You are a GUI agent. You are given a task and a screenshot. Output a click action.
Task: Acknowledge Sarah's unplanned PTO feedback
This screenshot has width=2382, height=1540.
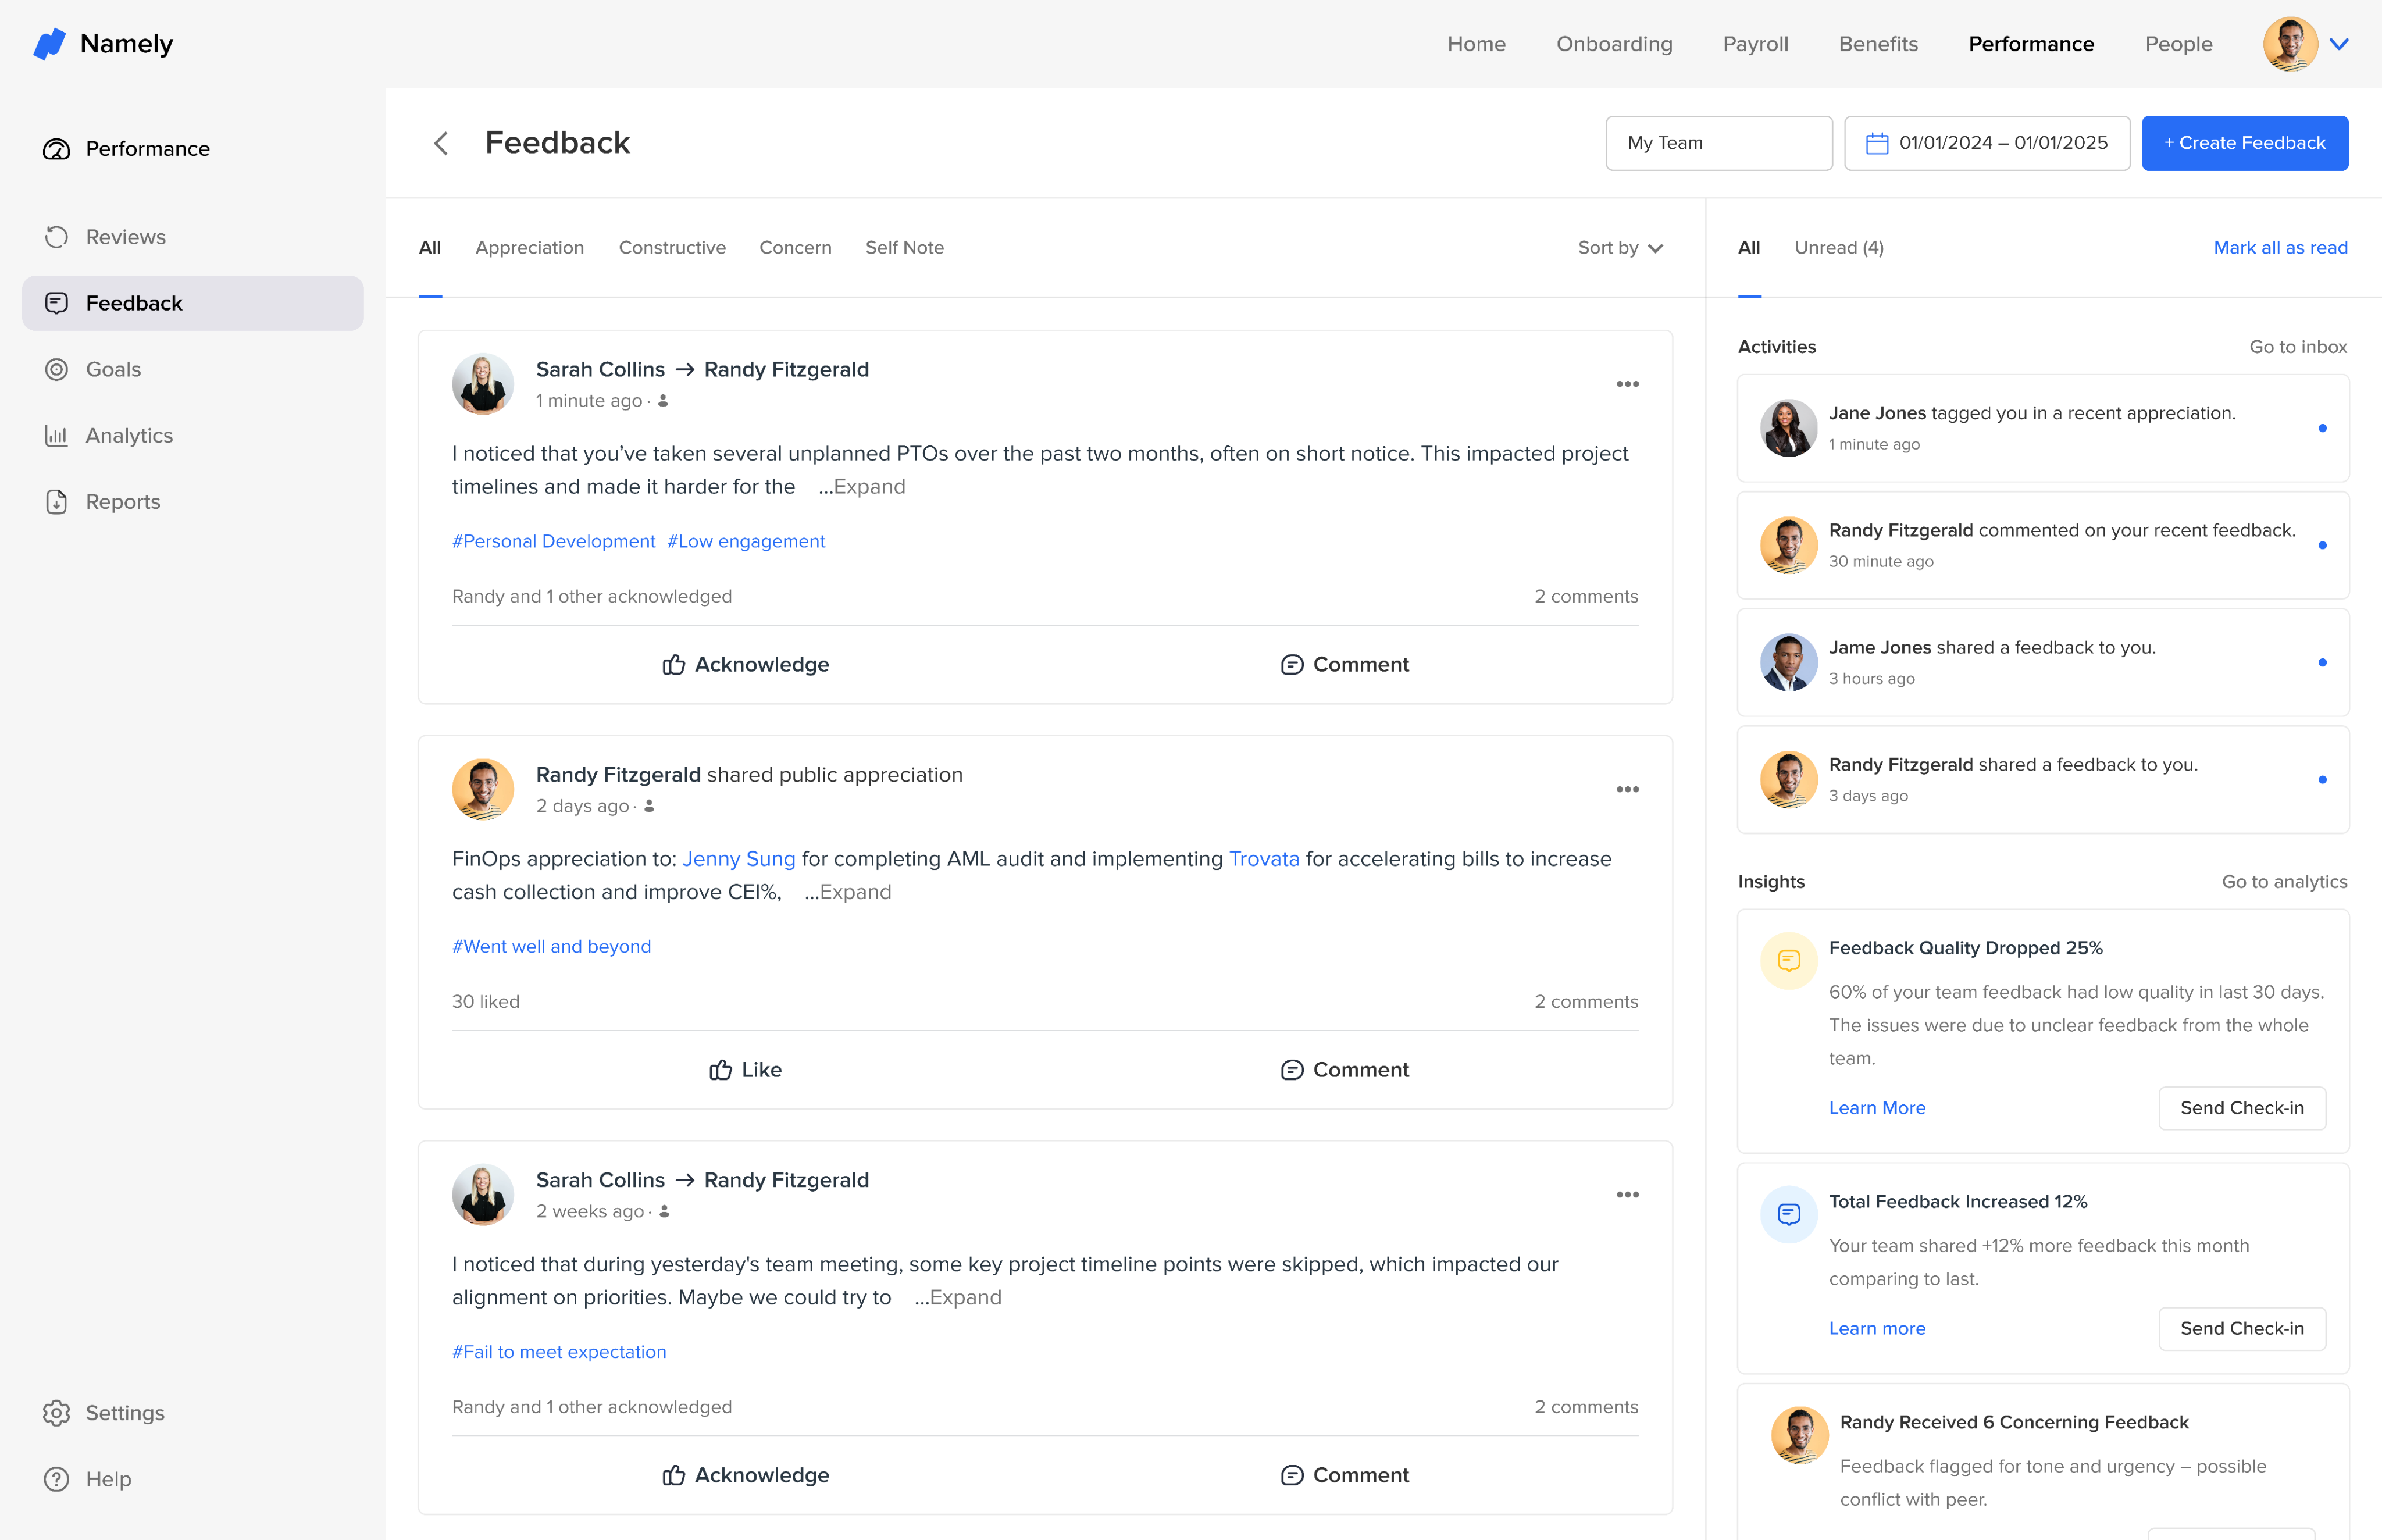(746, 664)
